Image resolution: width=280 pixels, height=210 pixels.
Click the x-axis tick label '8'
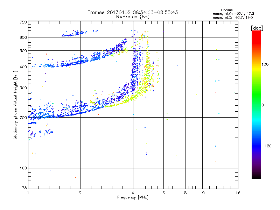(x=185, y=193)
